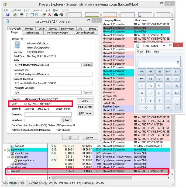186x188 pixels.
Task: Toggle the lower pane toolbar icon
Action: [x=32, y=15]
